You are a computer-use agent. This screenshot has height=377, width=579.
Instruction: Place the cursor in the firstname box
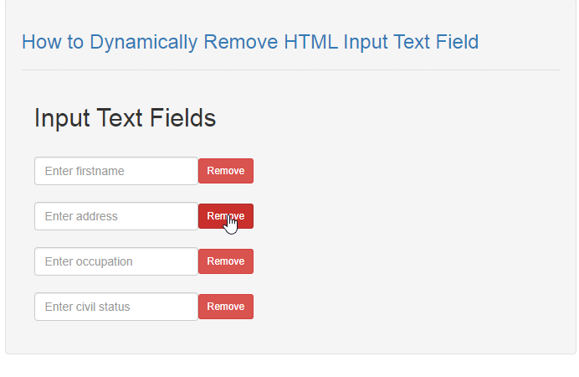[x=116, y=171]
